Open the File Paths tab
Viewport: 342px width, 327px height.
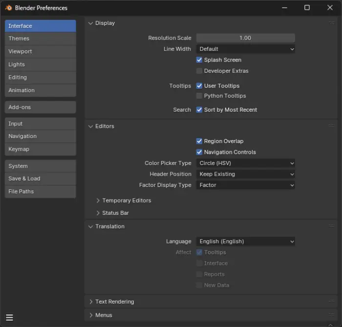pyautogui.click(x=41, y=191)
